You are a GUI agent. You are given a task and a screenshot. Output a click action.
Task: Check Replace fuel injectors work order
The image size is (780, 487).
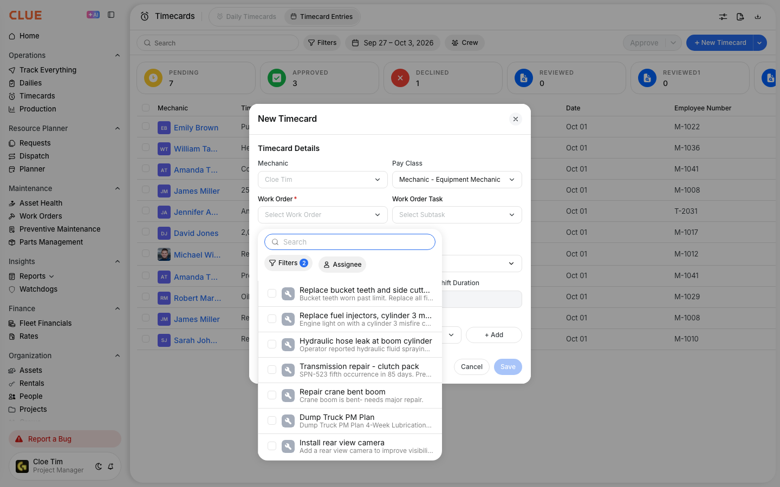click(272, 319)
